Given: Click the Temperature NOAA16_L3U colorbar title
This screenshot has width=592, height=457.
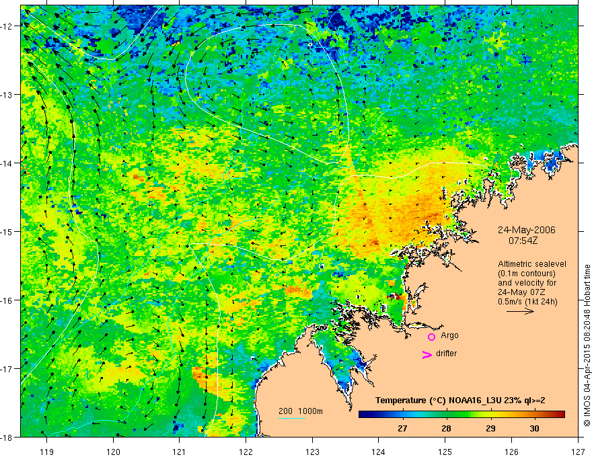Looking at the screenshot, I should (x=460, y=401).
